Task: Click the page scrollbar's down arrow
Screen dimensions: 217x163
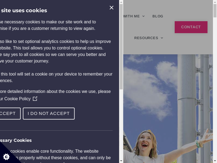Action: (x=215, y=161)
